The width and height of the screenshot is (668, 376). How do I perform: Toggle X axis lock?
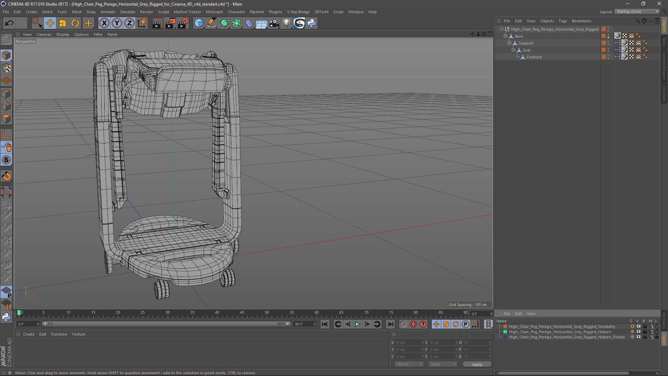click(104, 23)
